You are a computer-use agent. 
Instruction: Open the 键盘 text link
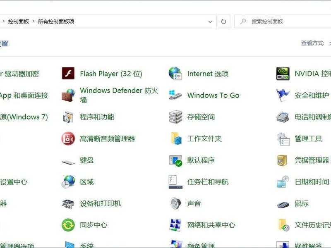click(x=86, y=160)
